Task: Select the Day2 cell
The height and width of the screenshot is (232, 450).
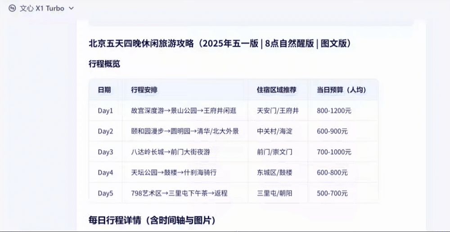Action: coord(106,131)
